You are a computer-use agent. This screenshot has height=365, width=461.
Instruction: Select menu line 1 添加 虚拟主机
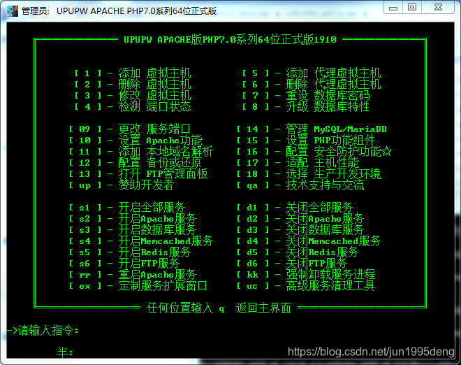coord(133,73)
